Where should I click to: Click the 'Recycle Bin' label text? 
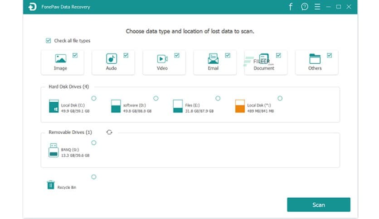[67, 187]
